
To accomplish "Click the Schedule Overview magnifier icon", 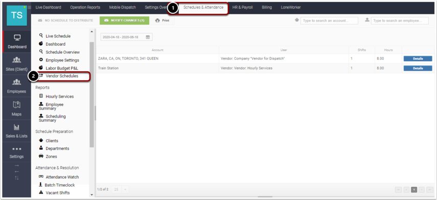I will tap(41, 52).
